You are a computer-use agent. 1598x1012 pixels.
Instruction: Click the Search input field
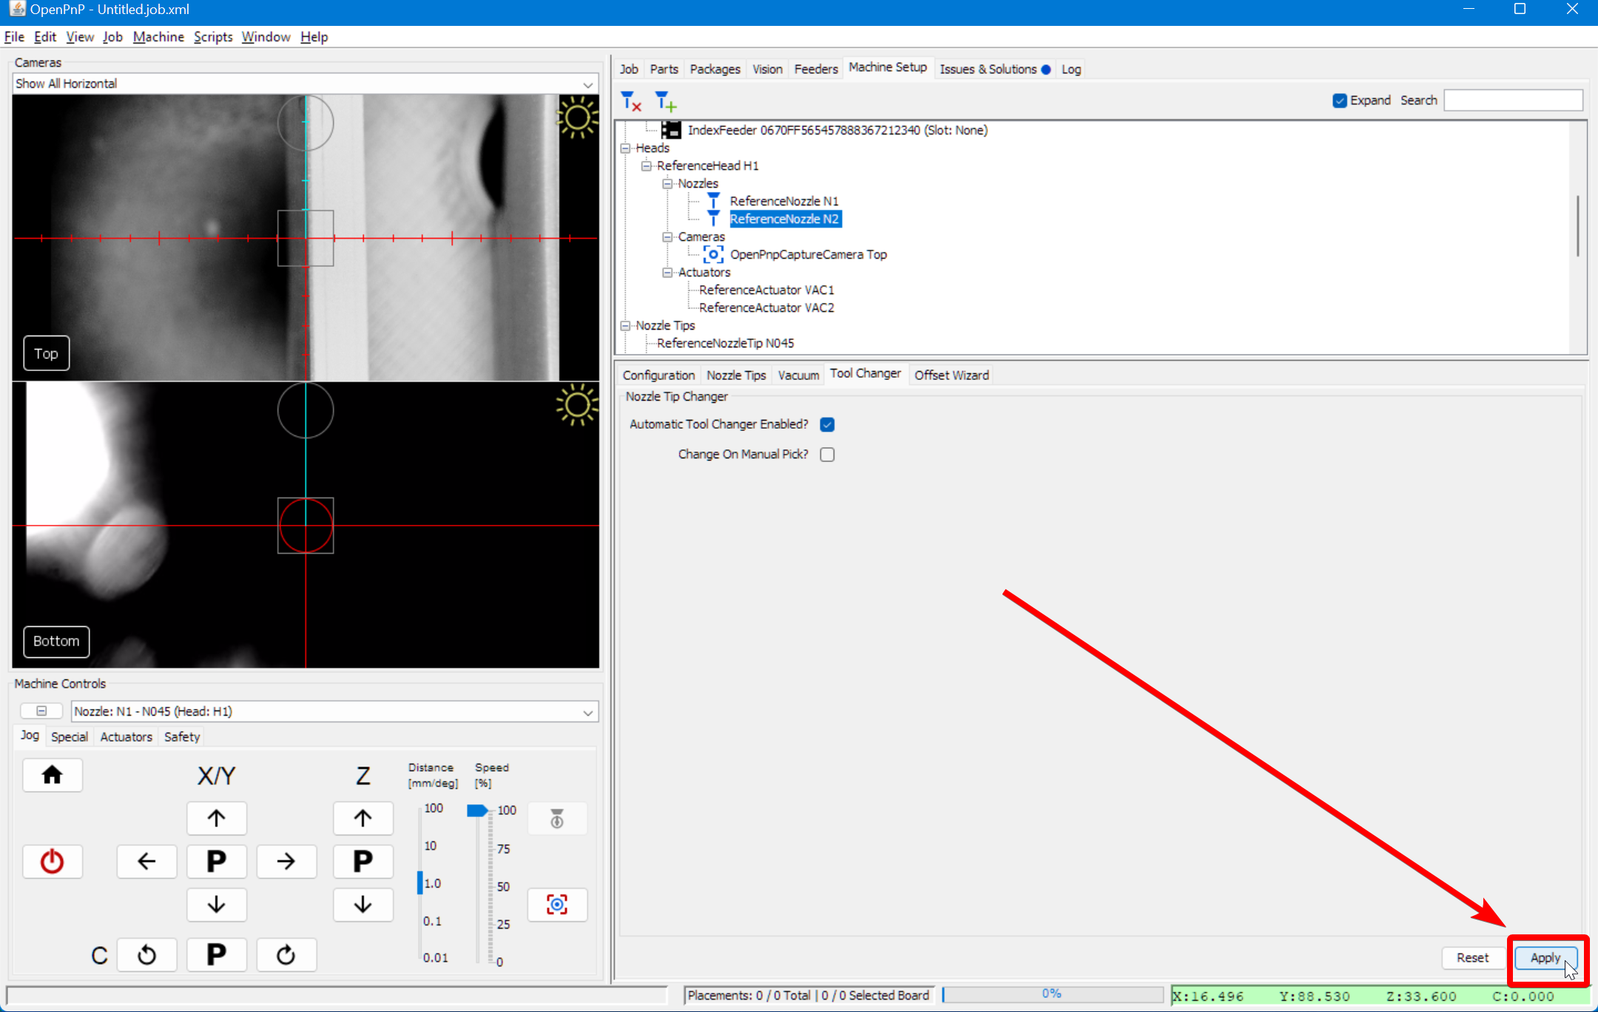pos(1513,101)
